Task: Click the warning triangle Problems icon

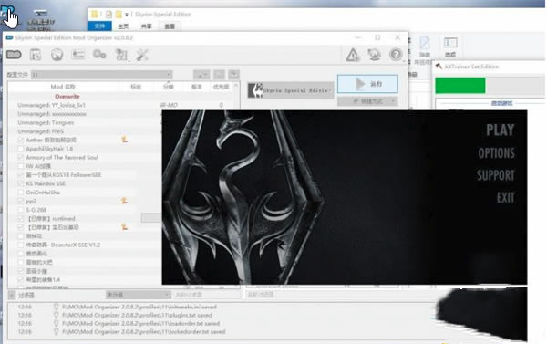Action: 353,55
